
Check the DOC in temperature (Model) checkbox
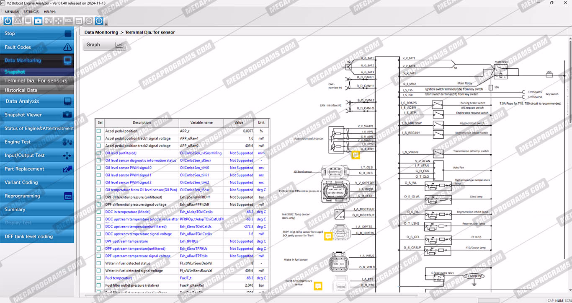99,212
